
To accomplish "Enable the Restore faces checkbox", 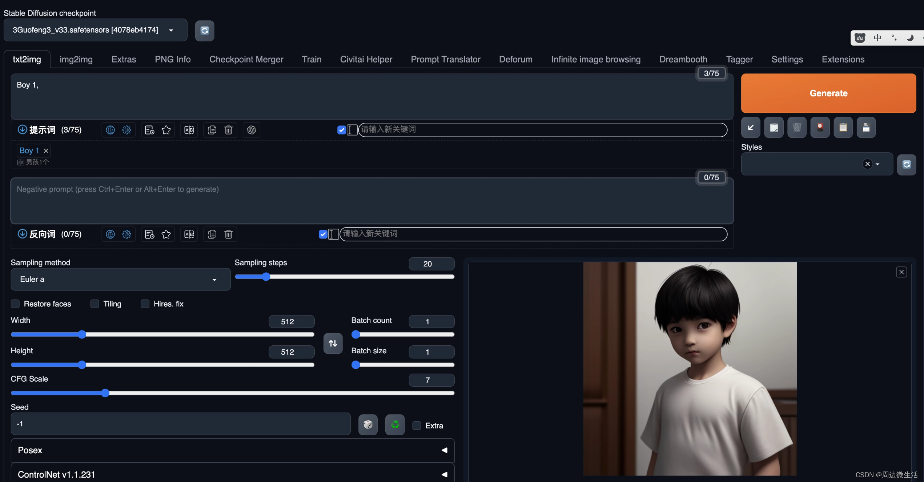I will (x=15, y=304).
